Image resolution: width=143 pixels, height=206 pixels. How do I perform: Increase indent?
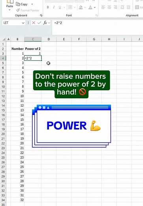click(x=128, y=7)
